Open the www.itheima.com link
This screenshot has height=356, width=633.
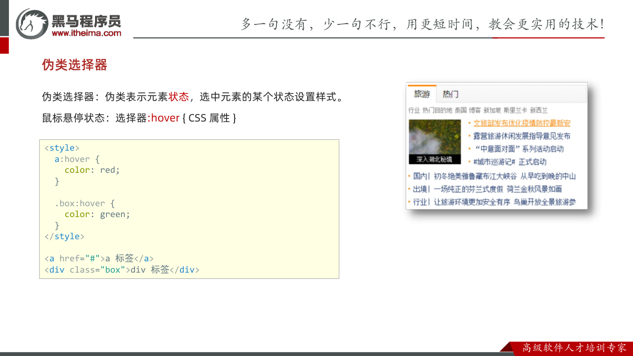click(87, 33)
